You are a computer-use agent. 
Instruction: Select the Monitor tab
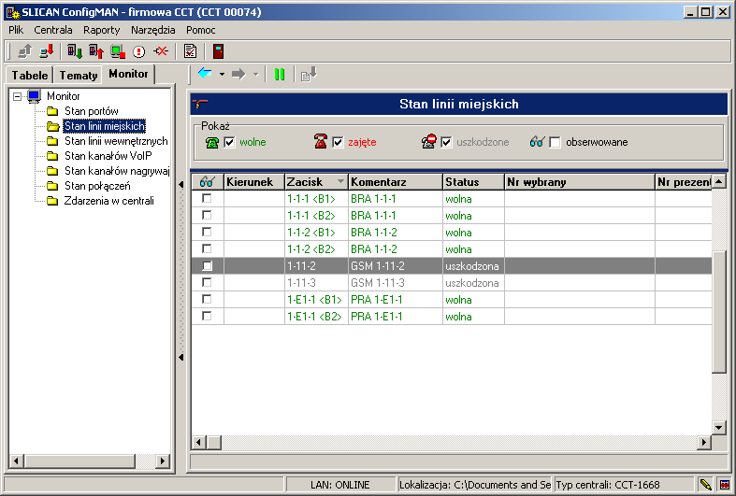tap(128, 74)
